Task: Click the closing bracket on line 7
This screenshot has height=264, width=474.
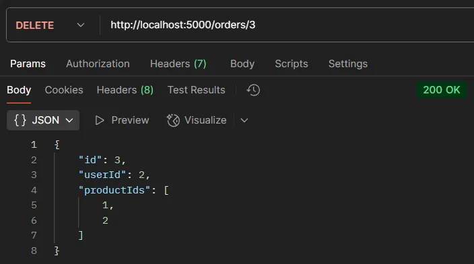Action: click(81, 235)
